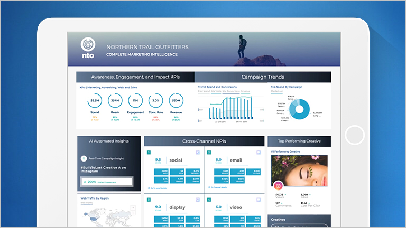Click the Web Traffic by Region title
Screen dimensions: 406x228
point(95,198)
